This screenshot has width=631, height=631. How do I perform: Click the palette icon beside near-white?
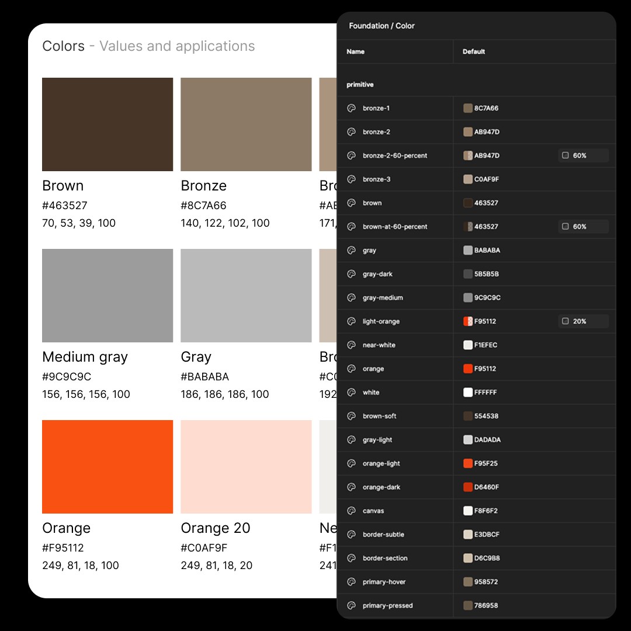(x=351, y=345)
